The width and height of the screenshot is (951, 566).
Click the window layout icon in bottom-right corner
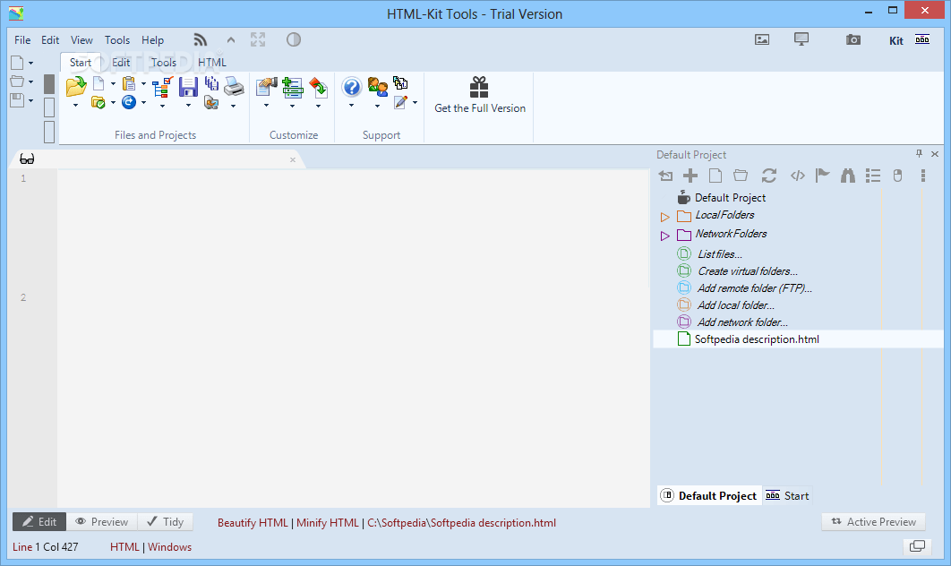[917, 546]
